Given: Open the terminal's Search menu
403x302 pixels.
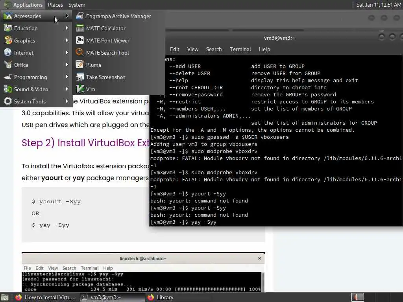Looking at the screenshot, I should click(x=214, y=49).
